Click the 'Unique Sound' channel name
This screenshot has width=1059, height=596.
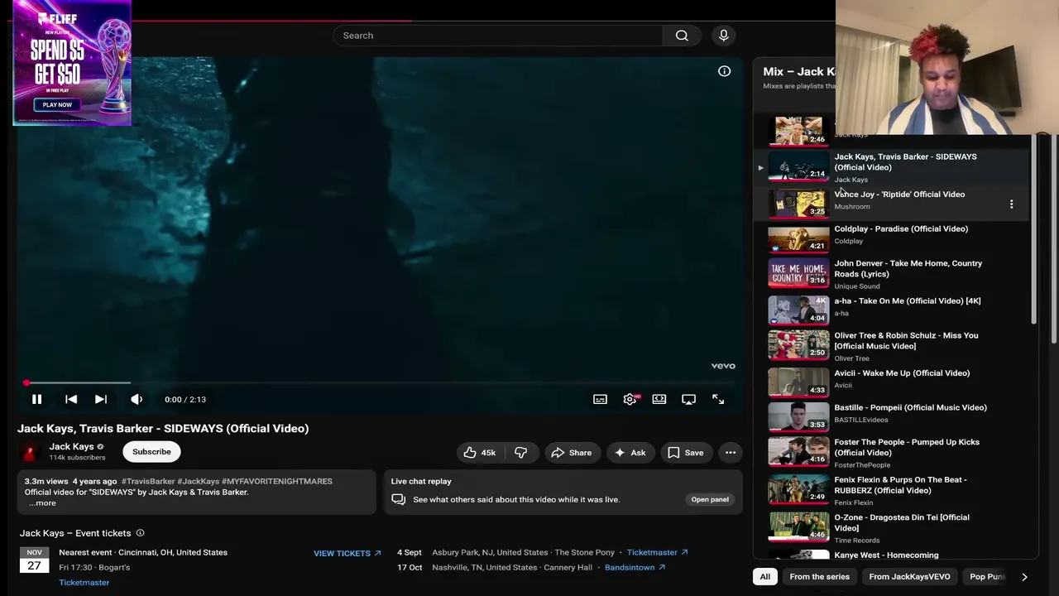(x=857, y=286)
